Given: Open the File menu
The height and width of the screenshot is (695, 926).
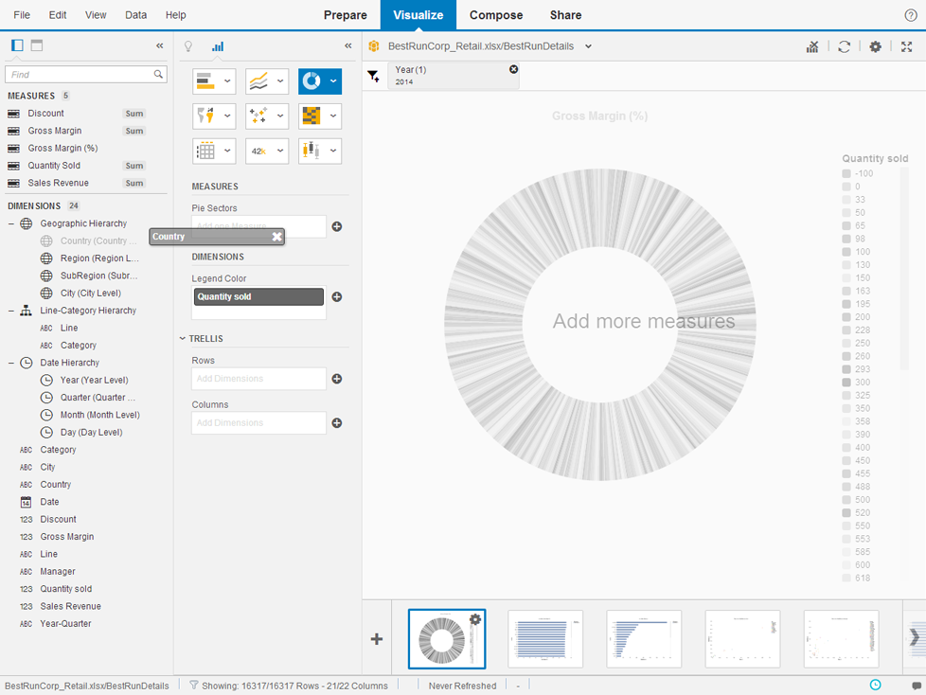Looking at the screenshot, I should (22, 15).
